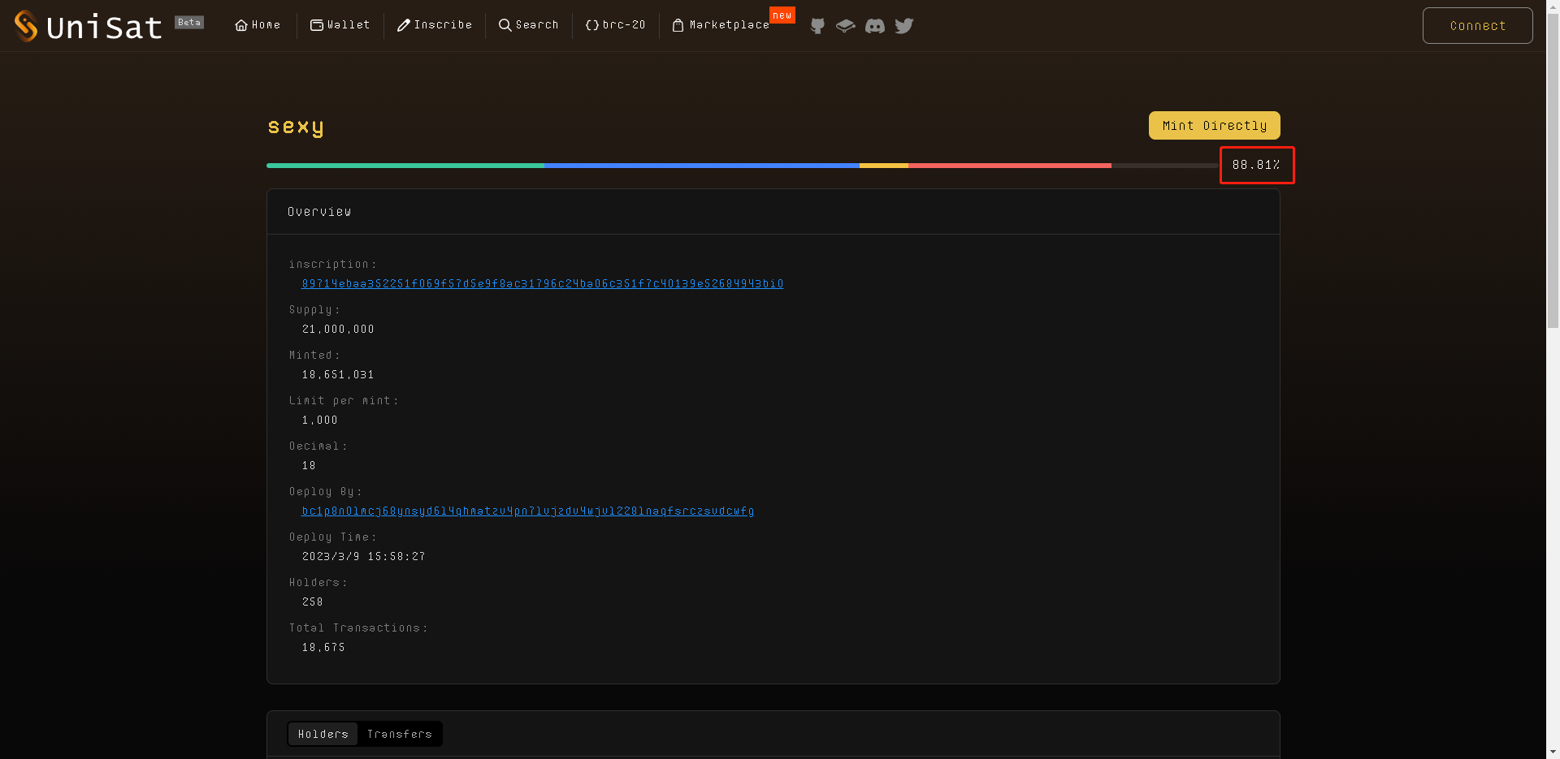1560x759 pixels.
Task: Click the holders count 258
Action: pos(313,602)
